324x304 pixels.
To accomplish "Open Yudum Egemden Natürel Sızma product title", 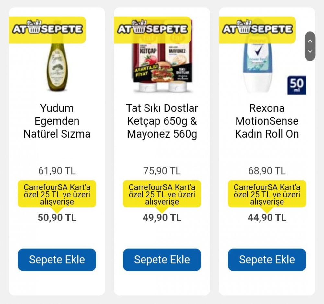I will tap(57, 121).
